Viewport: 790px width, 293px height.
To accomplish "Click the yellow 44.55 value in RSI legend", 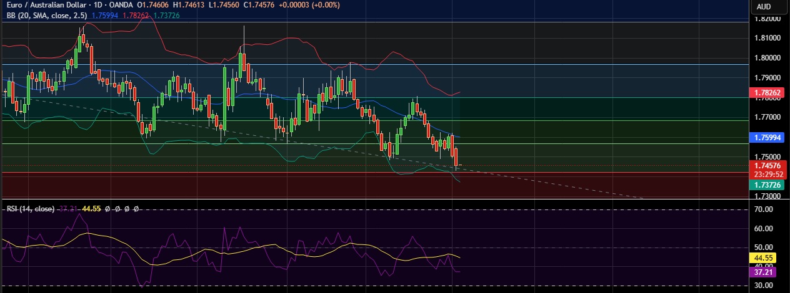I will click(x=92, y=208).
